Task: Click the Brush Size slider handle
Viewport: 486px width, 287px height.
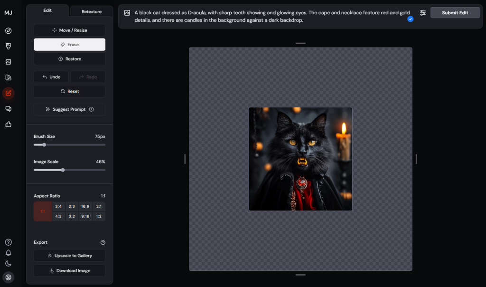Action: coord(44,145)
